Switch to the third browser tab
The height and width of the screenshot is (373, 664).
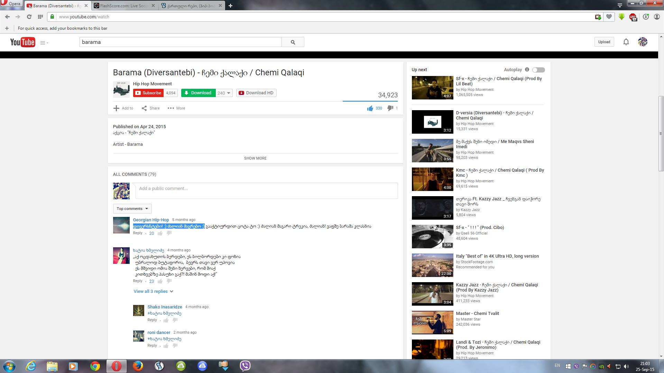pos(191,6)
